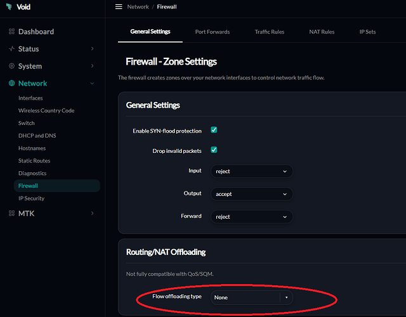Switch to Traffic Rules tab
The image size is (406, 317).
coord(270,32)
